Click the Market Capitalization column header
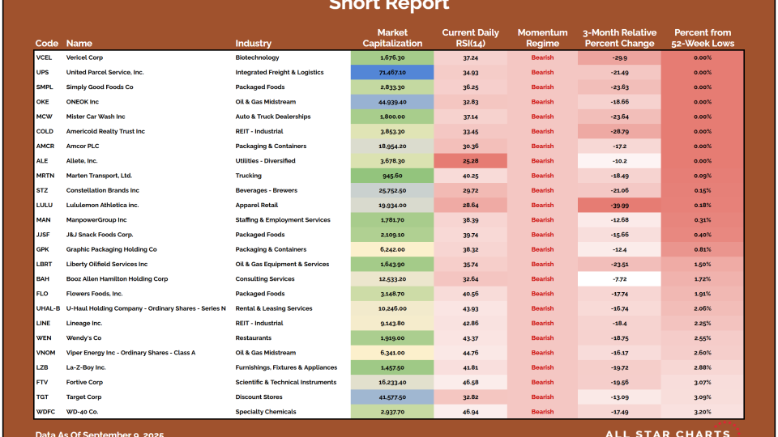 [x=392, y=38]
